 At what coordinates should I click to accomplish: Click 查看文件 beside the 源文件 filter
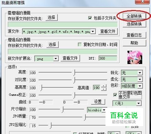(108, 31)
